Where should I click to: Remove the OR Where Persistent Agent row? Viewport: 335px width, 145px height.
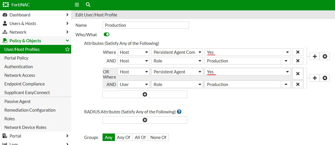[298, 74]
